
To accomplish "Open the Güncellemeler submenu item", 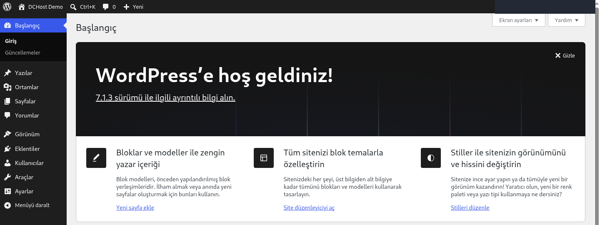I will [22, 53].
